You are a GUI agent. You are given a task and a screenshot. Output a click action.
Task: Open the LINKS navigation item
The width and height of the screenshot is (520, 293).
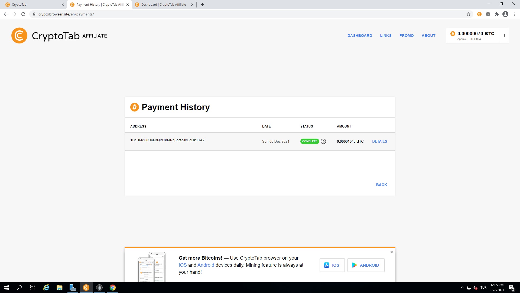(386, 36)
